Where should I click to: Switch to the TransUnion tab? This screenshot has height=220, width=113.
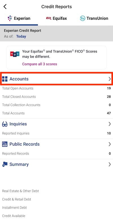(94, 18)
